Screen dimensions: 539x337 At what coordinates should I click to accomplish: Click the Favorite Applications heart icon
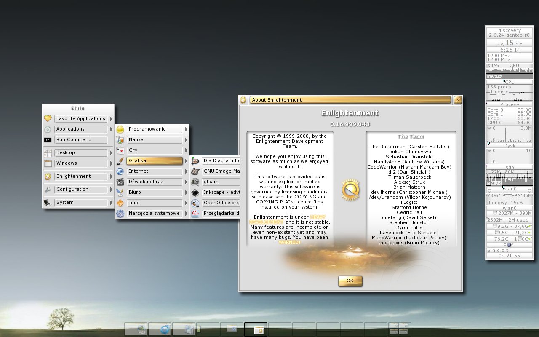coord(48,119)
